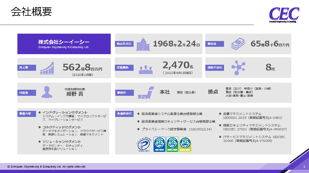309x173 pixels.
Task: Select the blue ISO 9001 certification badge
Action: (x=159, y=144)
